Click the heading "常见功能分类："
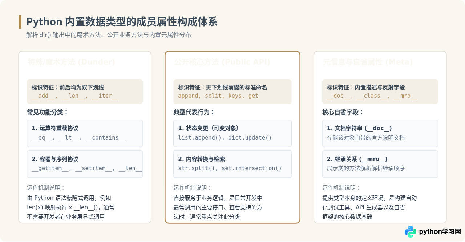The width and height of the screenshot is (465, 242). [48, 112]
